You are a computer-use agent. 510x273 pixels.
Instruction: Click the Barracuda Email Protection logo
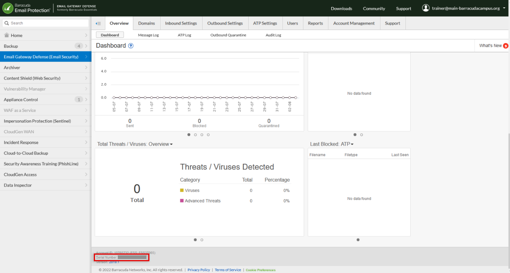26,8
